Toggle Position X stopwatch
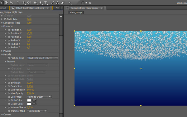This screenshot has width=187, height=117. tap(9, 30)
